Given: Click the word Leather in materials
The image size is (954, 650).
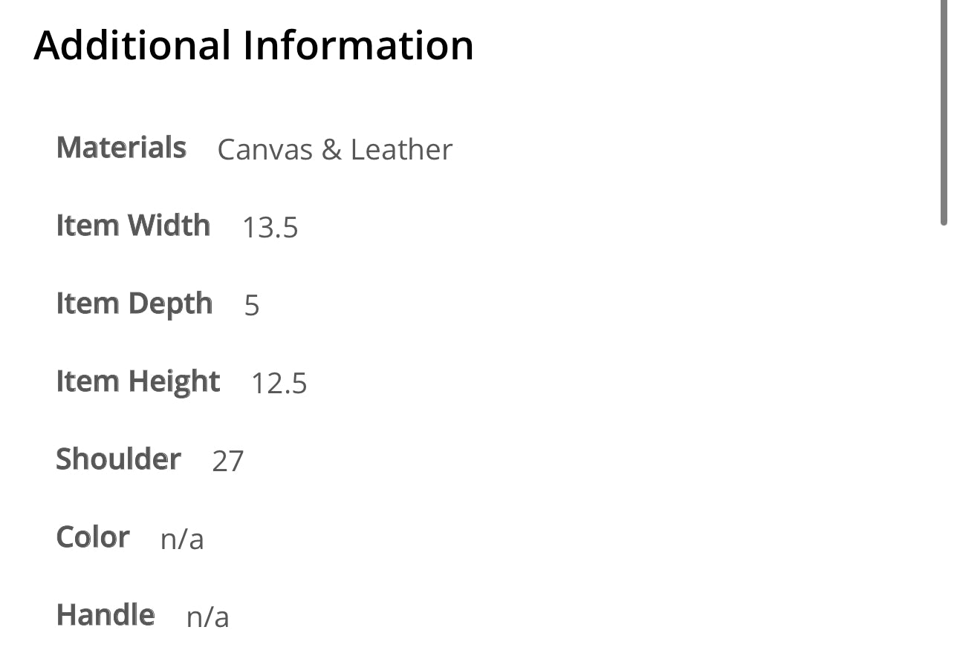Looking at the screenshot, I should click(x=401, y=150).
